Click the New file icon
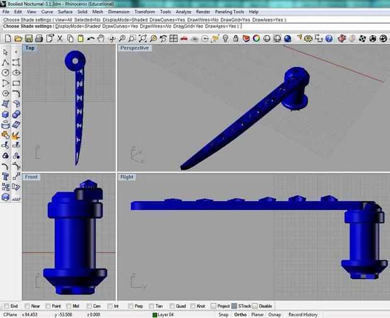This screenshot has width=390, height=318. [8, 38]
